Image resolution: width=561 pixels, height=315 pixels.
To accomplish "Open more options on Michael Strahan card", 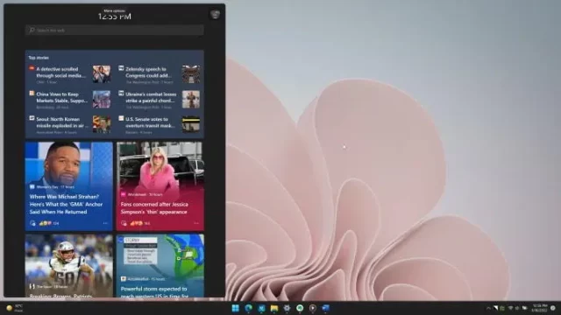I will pos(105,223).
